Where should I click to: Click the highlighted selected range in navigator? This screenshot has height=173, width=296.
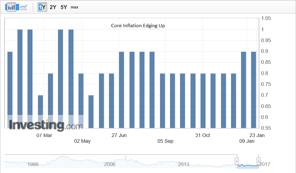click(248, 166)
